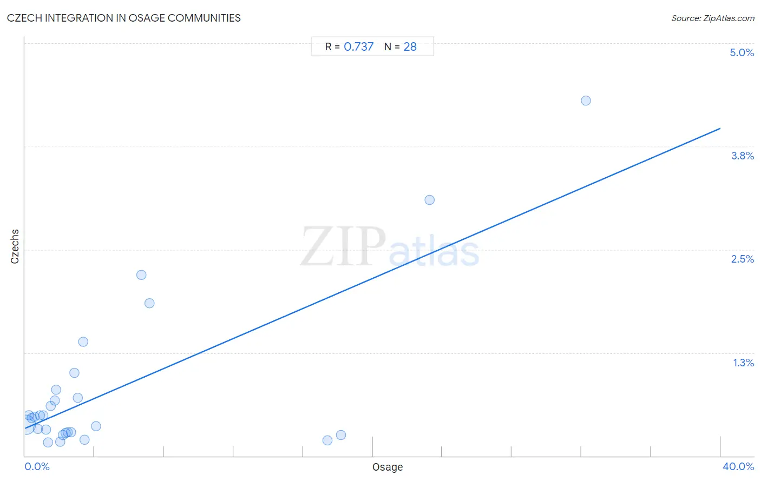Click the chart title Czech Integration in Osage Communities
Viewport: 761px width, 482px height.
[x=124, y=18]
